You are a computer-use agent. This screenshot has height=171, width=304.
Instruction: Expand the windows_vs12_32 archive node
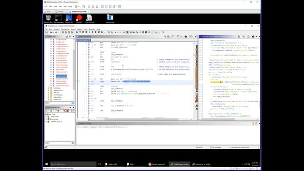click(46, 122)
